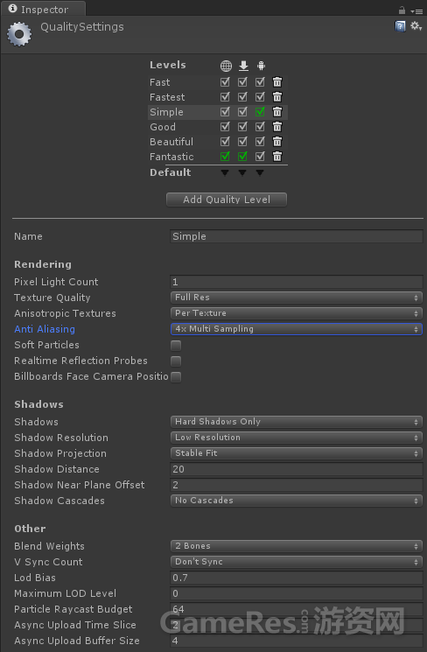This screenshot has width=427, height=652.
Task: Toggle Beautiful level for web platform
Action: 225,142
